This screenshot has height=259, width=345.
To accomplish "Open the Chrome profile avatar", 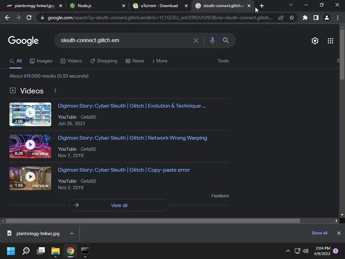I will (x=327, y=18).
